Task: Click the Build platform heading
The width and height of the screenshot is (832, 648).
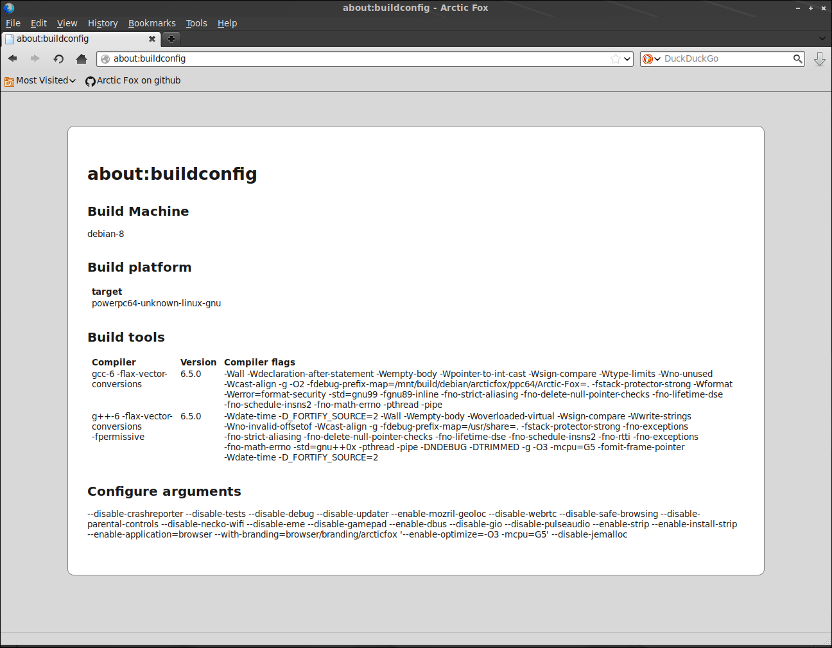Action: (139, 267)
